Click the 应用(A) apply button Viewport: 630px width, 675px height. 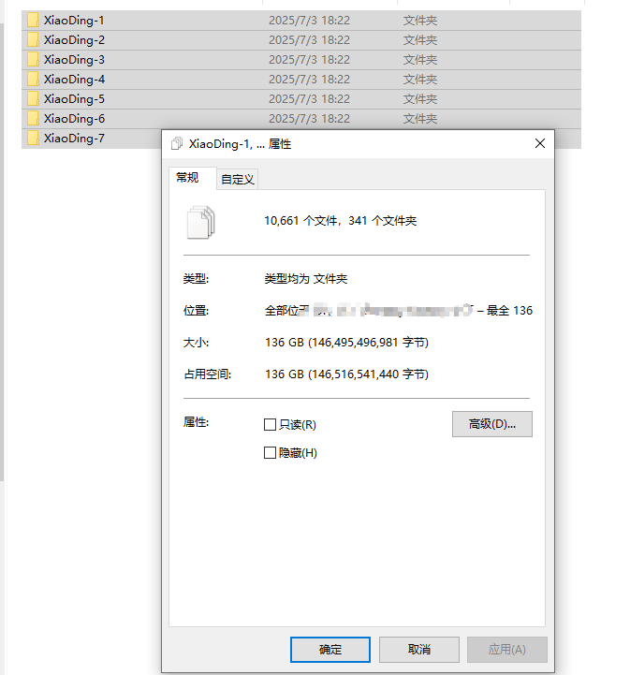(x=507, y=650)
